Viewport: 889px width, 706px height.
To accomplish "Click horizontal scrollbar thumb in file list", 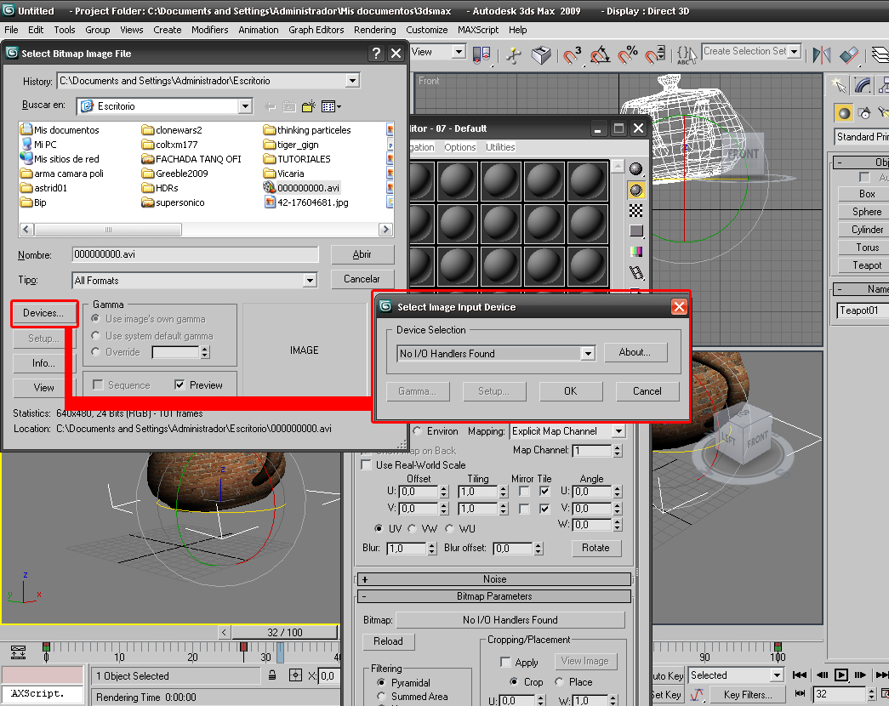I will [108, 230].
